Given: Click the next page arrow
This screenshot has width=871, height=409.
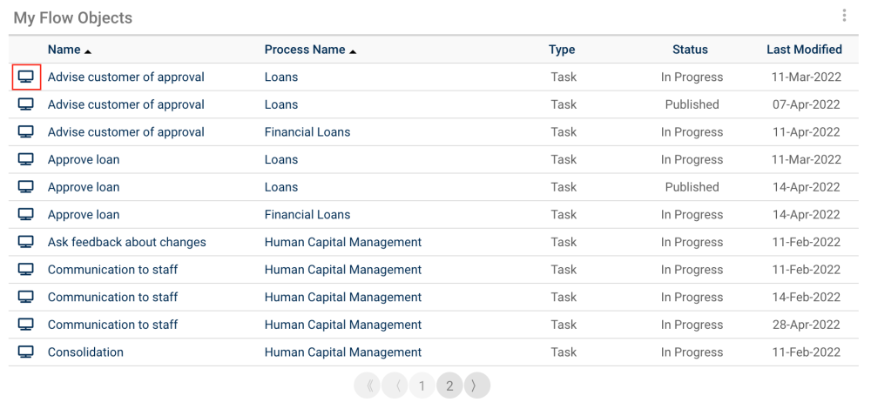Looking at the screenshot, I should coord(476,385).
